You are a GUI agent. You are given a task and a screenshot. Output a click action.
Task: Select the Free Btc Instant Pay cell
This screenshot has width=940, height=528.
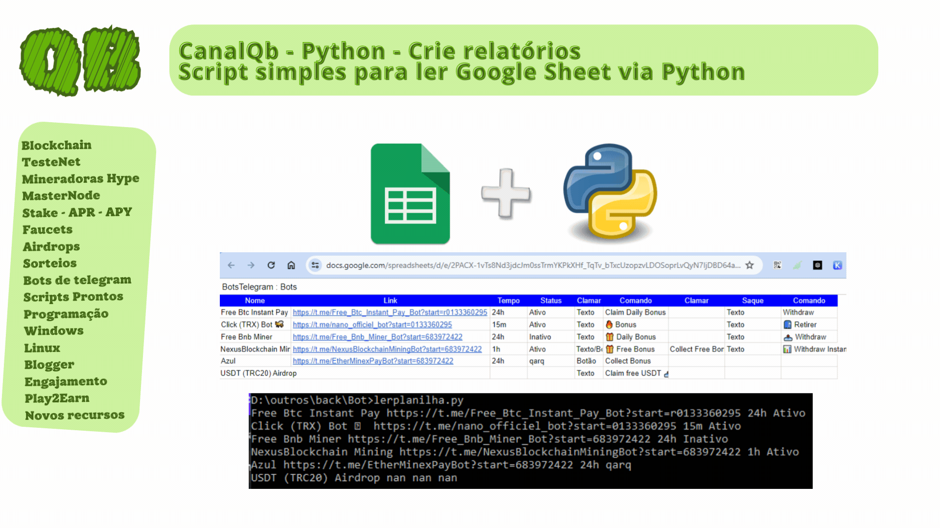point(255,312)
